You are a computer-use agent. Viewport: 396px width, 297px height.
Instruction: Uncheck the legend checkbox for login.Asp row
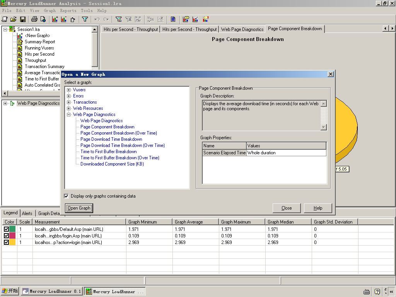(6, 236)
